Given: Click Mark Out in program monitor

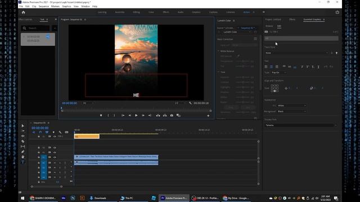Looking at the screenshot, I should click(x=114, y=116).
